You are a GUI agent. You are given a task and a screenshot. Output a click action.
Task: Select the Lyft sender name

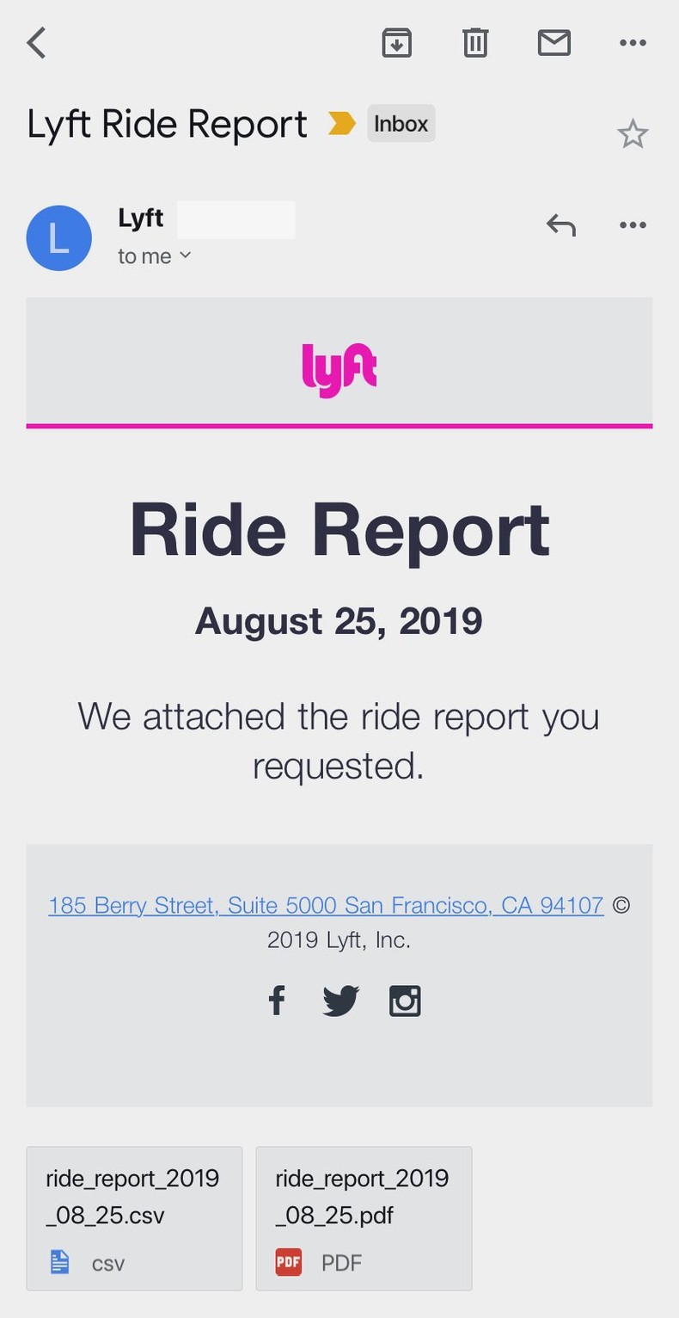[x=140, y=218]
